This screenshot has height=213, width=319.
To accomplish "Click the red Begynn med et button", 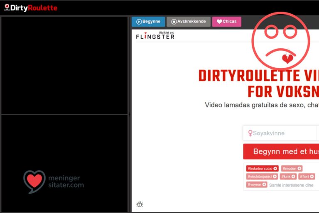I will [281, 151].
